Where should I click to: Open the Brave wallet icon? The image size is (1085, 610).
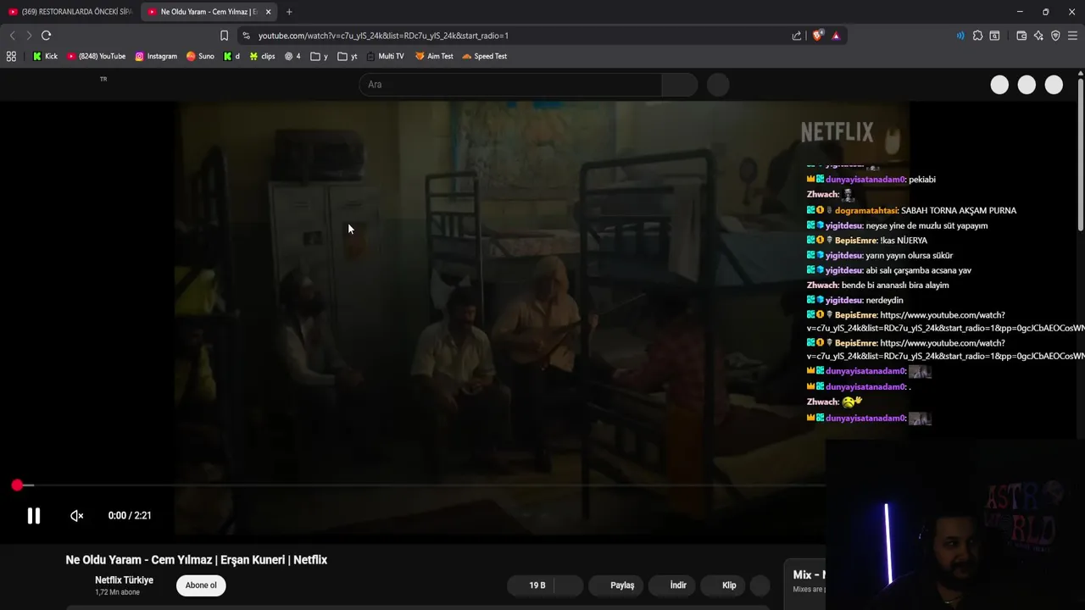coord(1021,36)
